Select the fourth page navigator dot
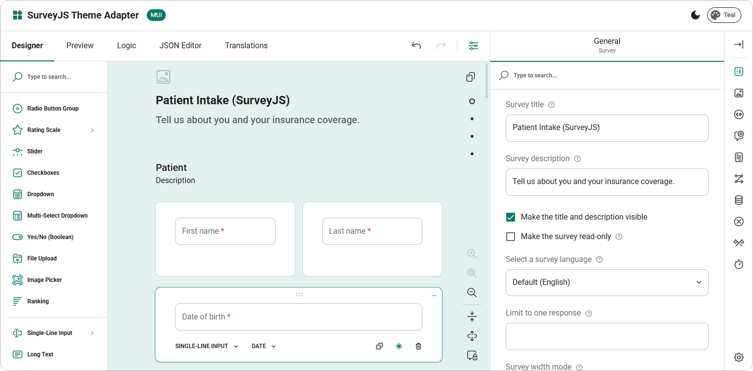The image size is (753, 371). click(x=472, y=154)
